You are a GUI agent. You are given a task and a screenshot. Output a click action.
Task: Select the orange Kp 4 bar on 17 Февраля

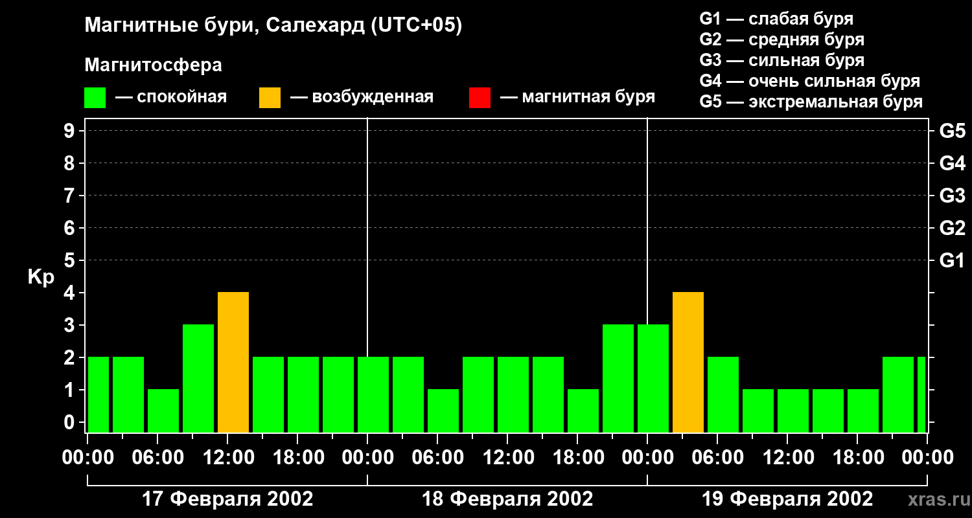point(233,363)
